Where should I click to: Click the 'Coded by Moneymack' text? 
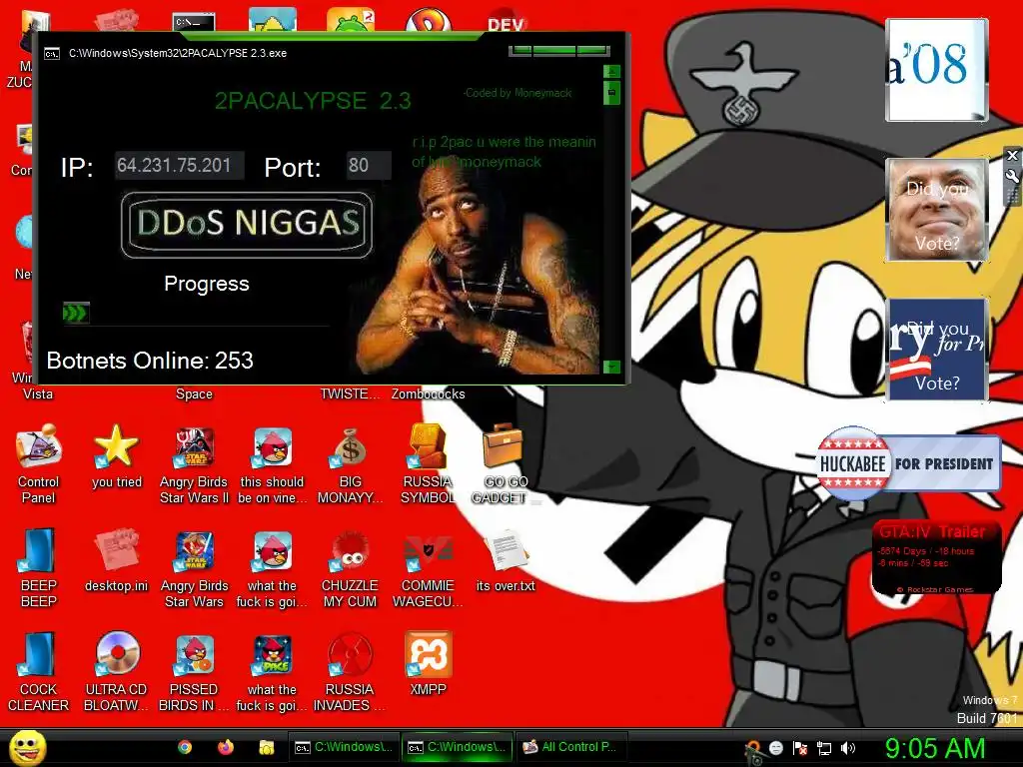(518, 93)
